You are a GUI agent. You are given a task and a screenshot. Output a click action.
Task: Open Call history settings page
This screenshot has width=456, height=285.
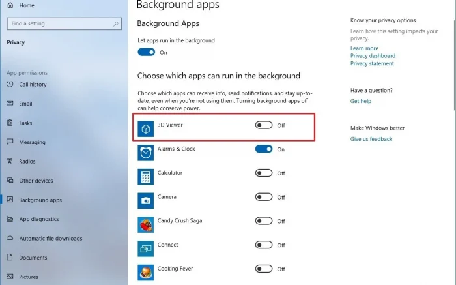(33, 84)
